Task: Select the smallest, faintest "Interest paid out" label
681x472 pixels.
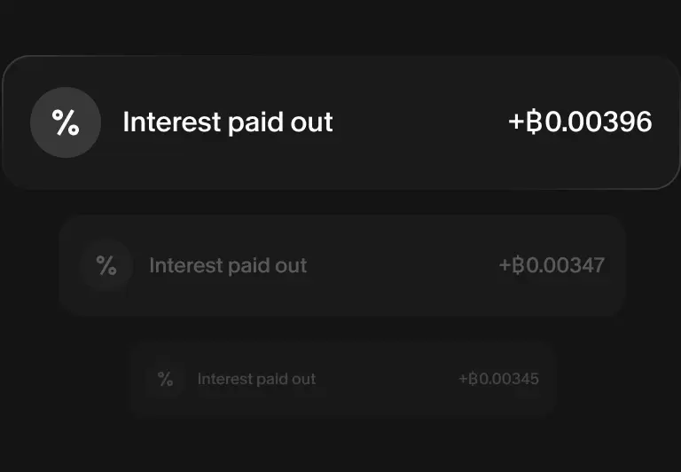Action: tap(256, 380)
